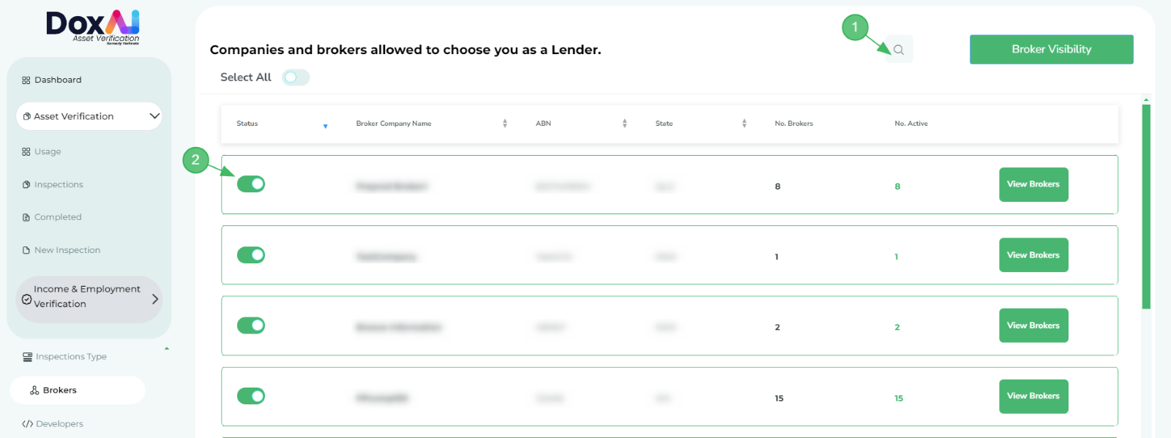Viewport: 1171px width, 438px height.
Task: Click the DoxAI logo
Action: coord(93,26)
